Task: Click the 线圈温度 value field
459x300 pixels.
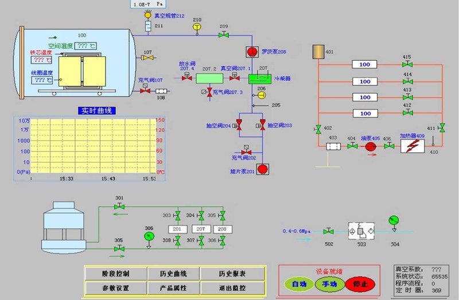Action: click(x=42, y=80)
